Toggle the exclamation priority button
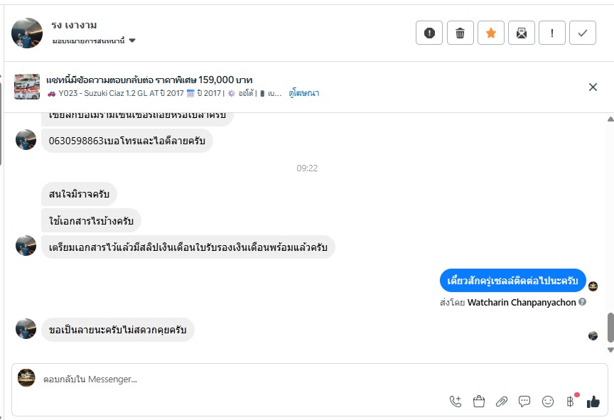This screenshot has width=614, height=420. [551, 33]
